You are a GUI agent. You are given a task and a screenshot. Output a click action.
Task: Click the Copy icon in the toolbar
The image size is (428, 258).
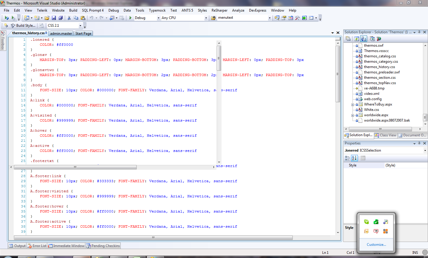[x=76, y=18]
